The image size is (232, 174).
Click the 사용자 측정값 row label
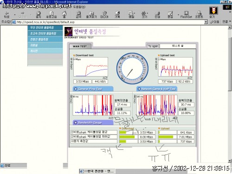94,141
